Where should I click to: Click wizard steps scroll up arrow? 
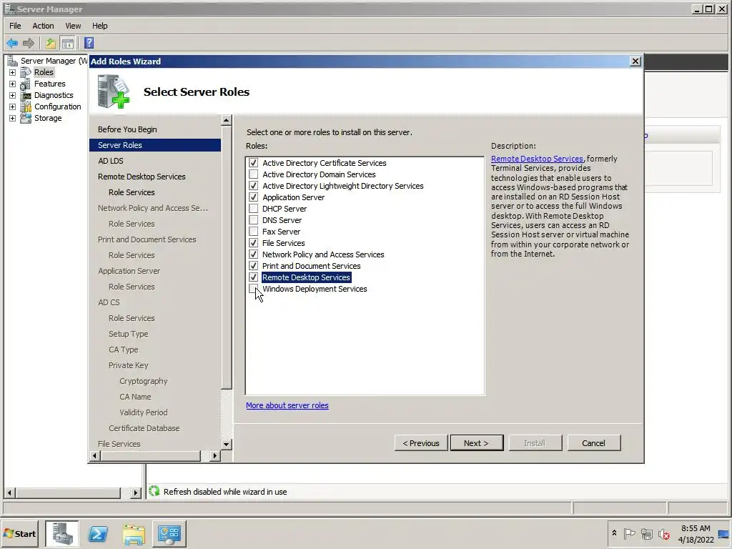pyautogui.click(x=227, y=120)
